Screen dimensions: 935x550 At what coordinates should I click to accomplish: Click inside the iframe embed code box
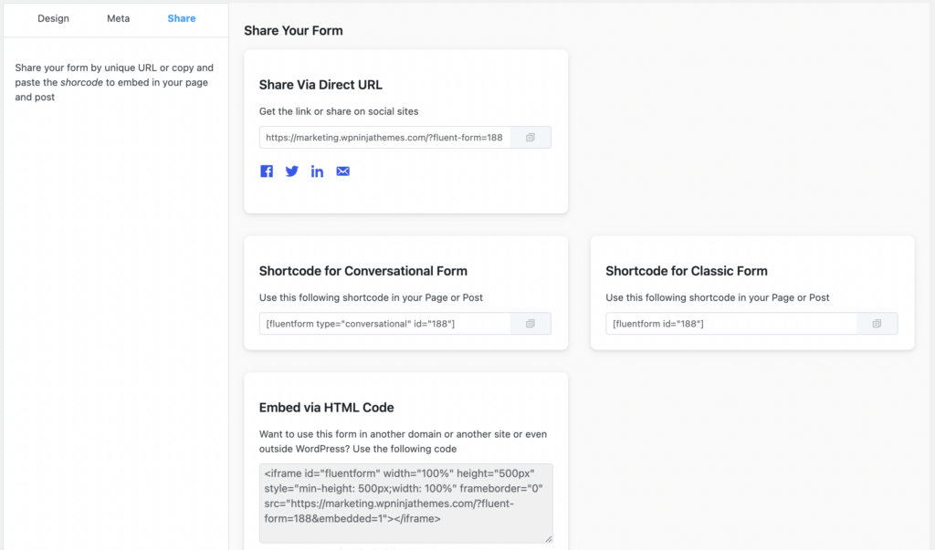pos(405,503)
